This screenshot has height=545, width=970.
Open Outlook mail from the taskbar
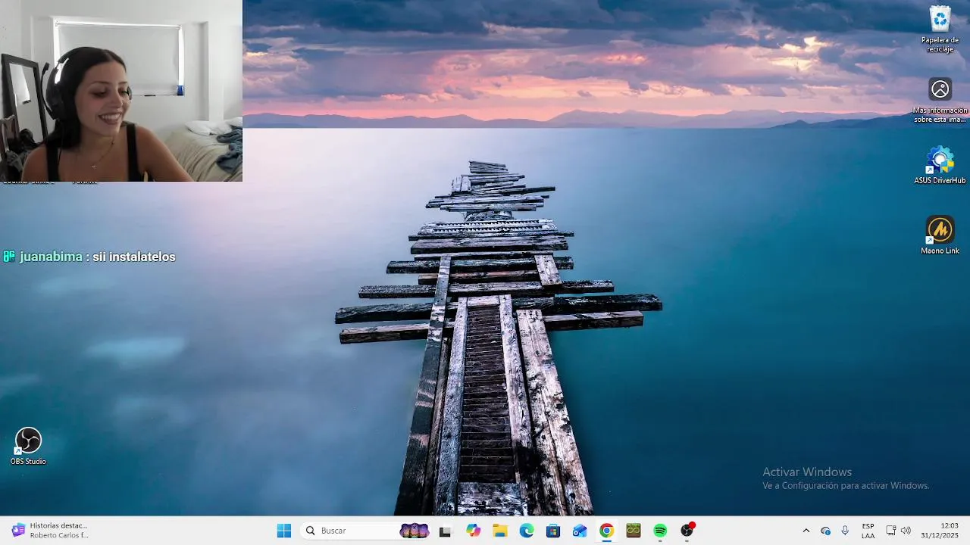point(580,531)
